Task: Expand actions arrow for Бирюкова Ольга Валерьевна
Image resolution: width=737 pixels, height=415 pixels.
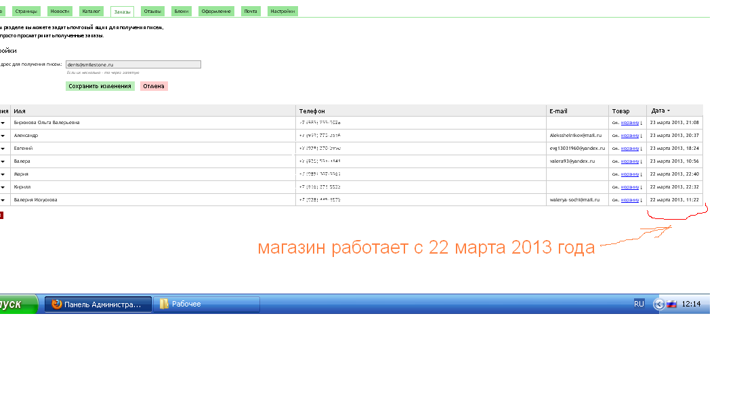Action: [3, 123]
